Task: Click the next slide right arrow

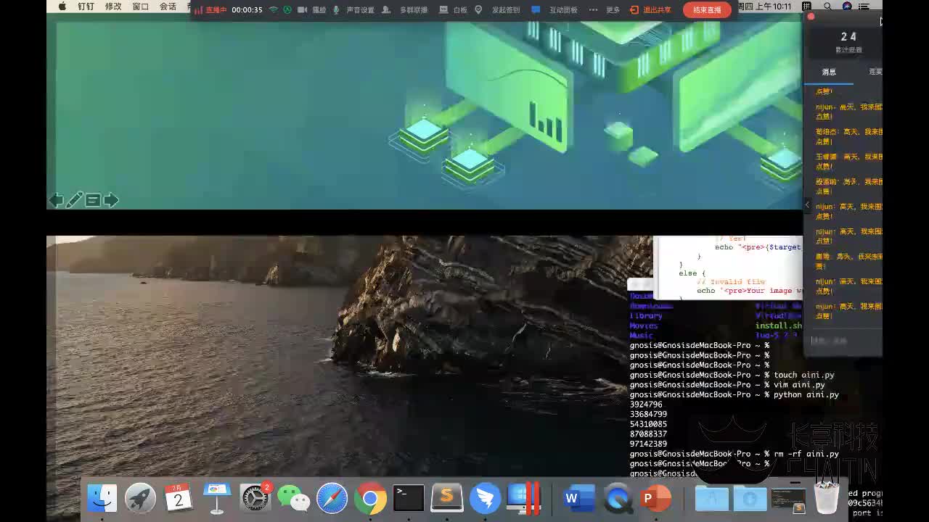Action: coord(111,200)
